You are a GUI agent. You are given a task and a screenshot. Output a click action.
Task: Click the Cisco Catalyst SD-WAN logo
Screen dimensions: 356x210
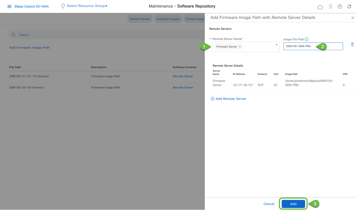(32, 6)
